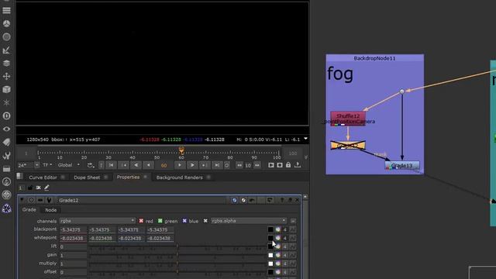Select the Node tab in Grade12
Viewport: 496px width, 279px height.
pos(50,210)
